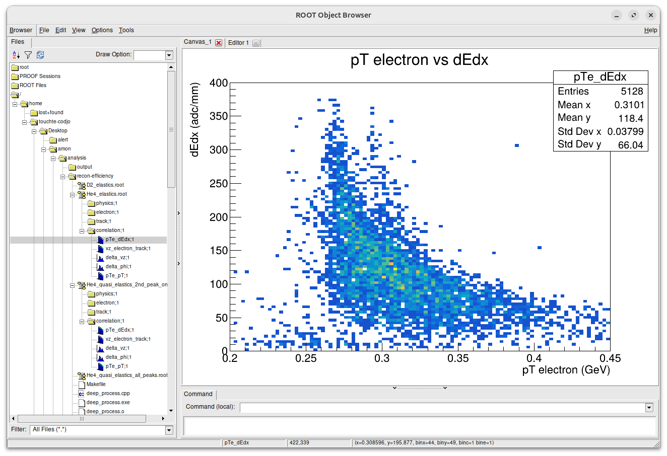
Task: Select the root folder icon
Action: [x=15, y=67]
